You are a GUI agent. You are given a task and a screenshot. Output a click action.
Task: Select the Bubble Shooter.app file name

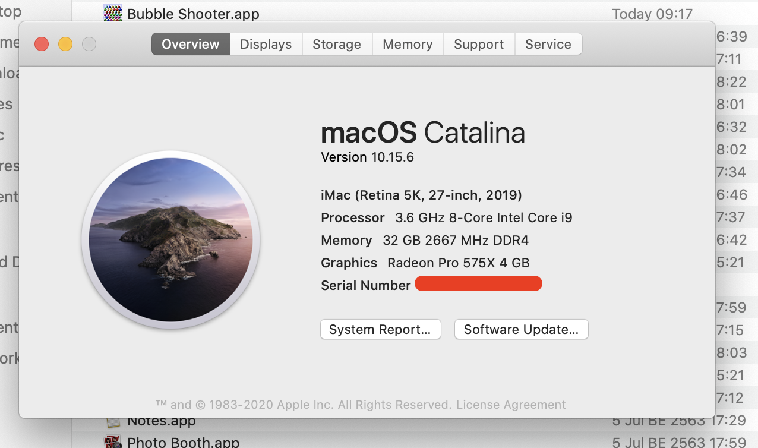193,13
